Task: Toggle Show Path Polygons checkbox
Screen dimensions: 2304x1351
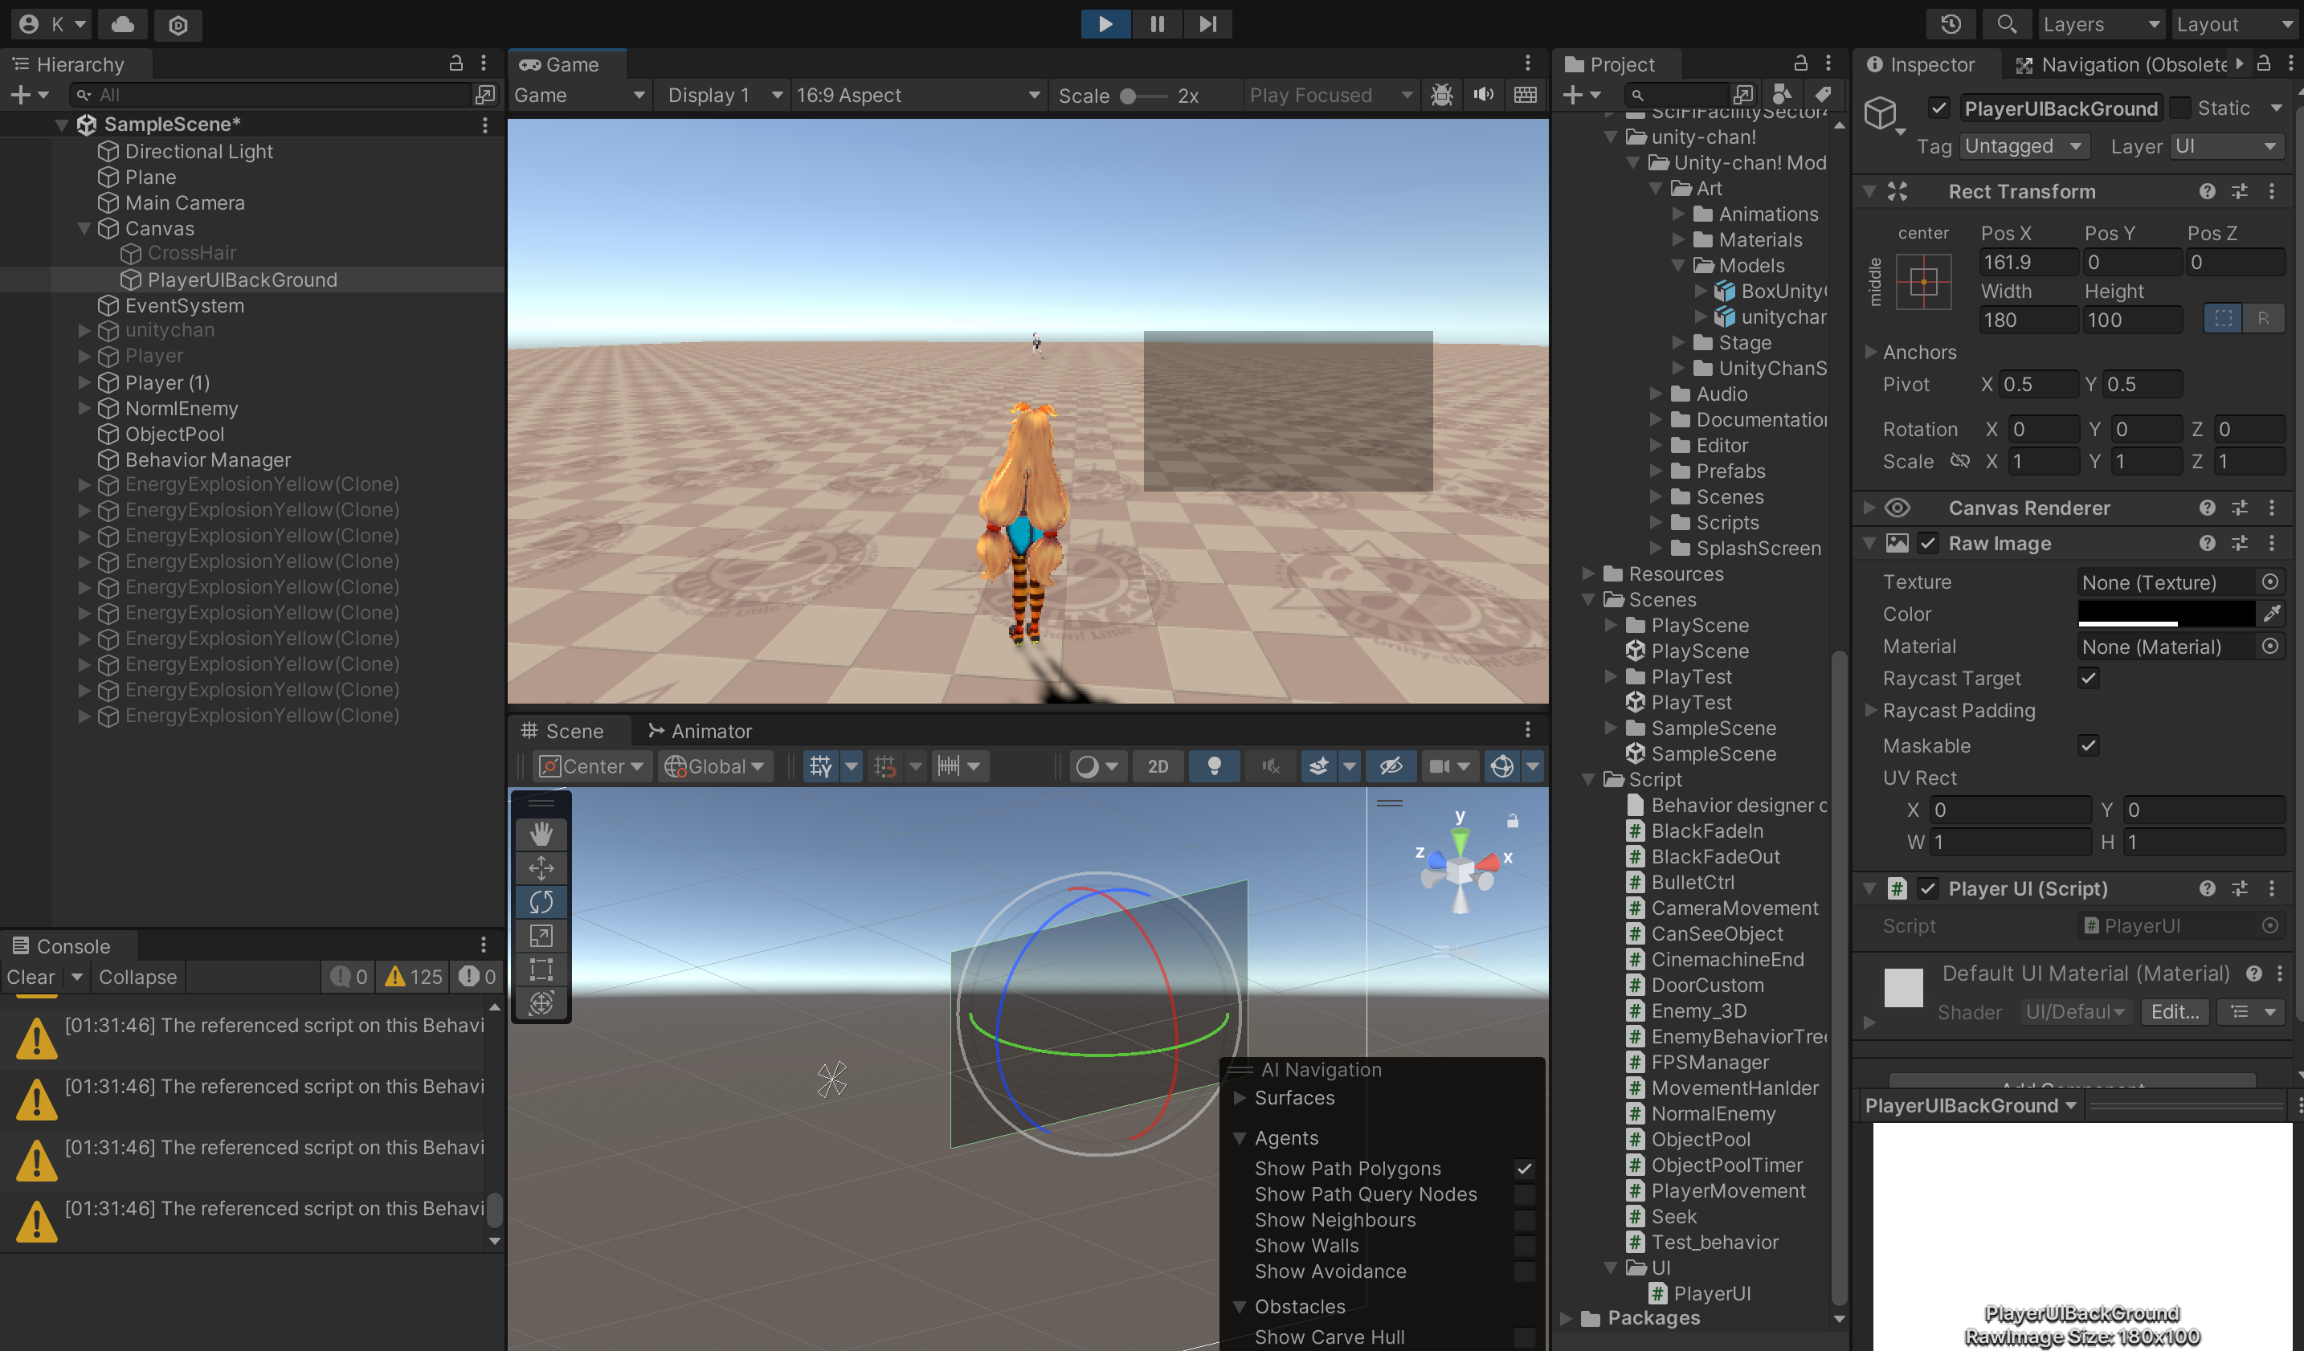Action: pos(1524,1168)
